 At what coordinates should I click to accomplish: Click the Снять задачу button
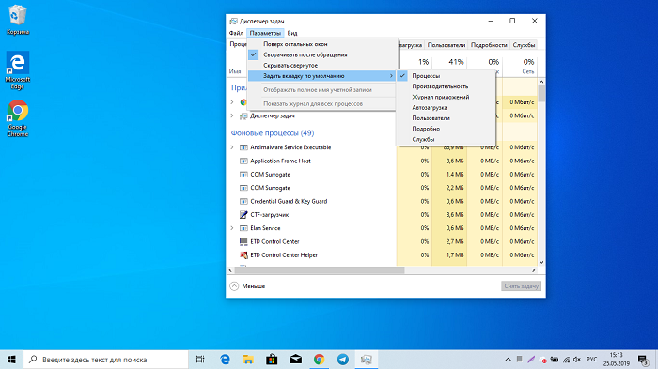(521, 286)
